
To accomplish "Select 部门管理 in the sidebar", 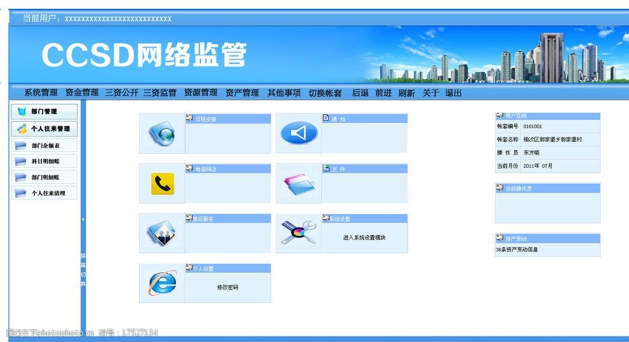I will point(44,111).
